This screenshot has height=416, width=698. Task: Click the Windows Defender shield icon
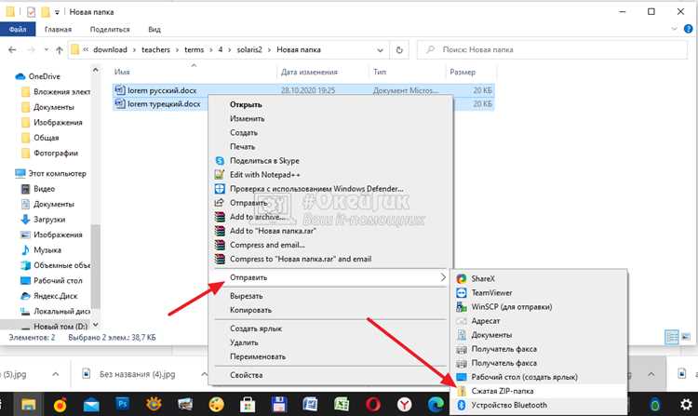(x=220, y=189)
